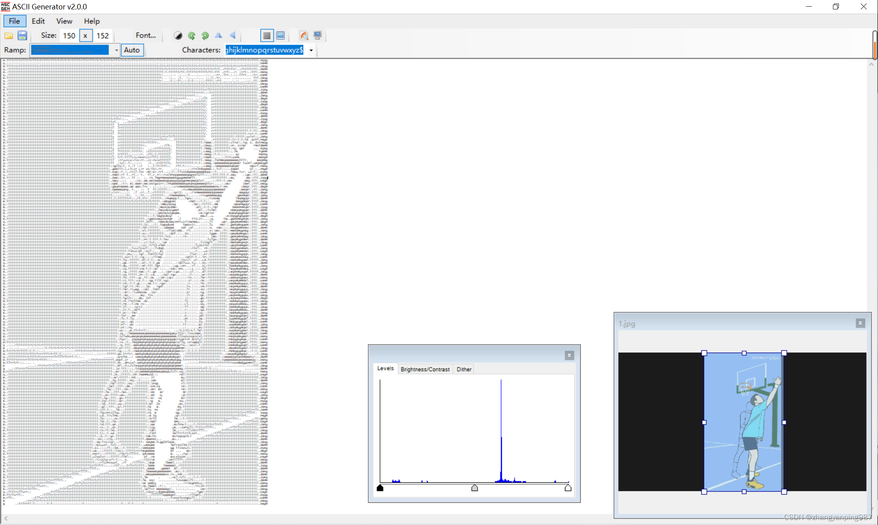The image size is (878, 525).
Task: Switch to the Brightness/Contrast tab
Action: [x=425, y=369]
